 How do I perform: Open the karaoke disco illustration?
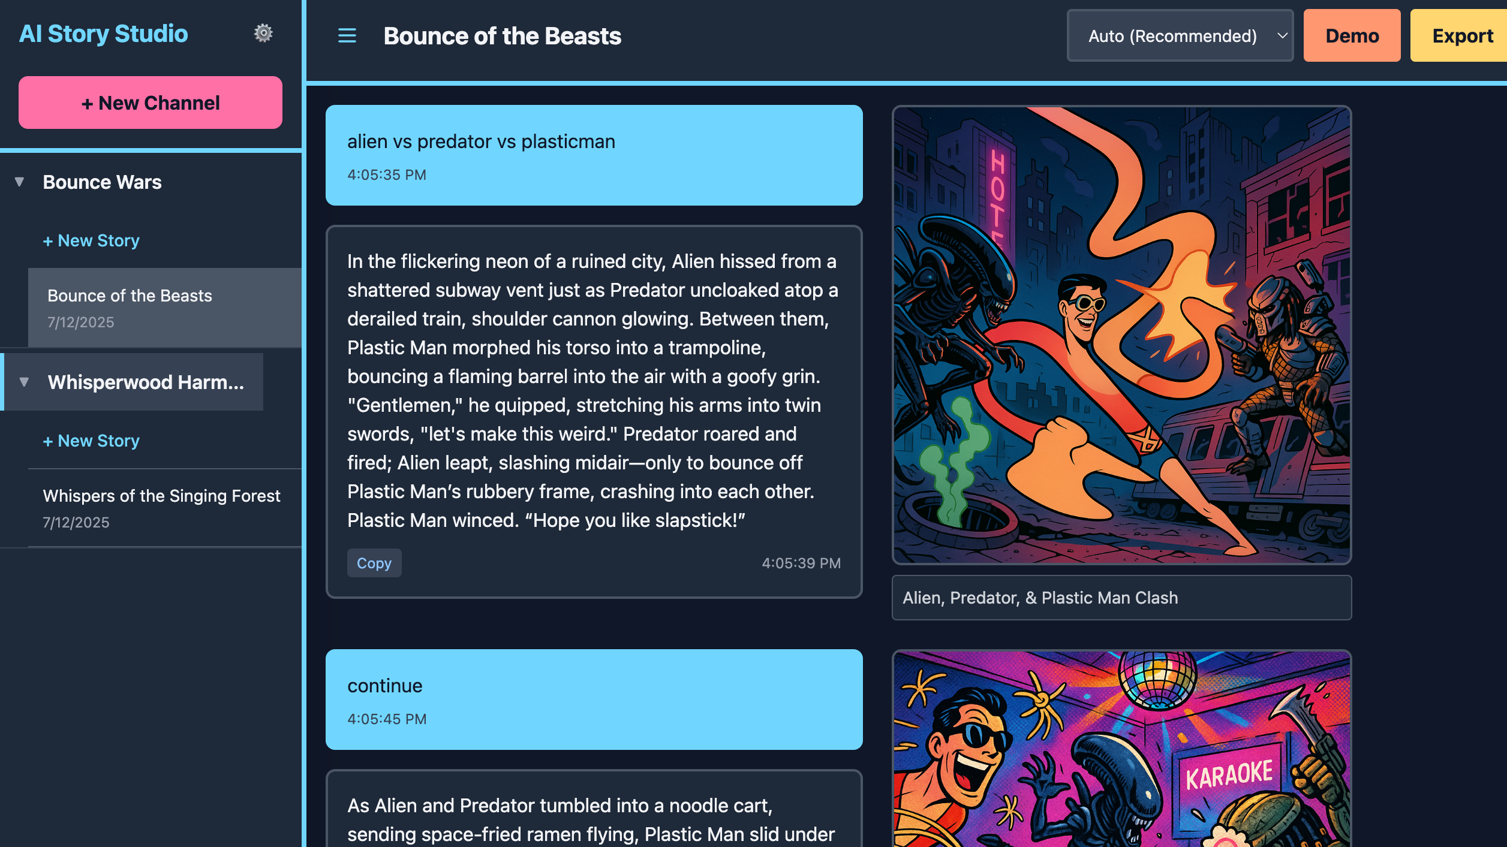click(x=1121, y=749)
